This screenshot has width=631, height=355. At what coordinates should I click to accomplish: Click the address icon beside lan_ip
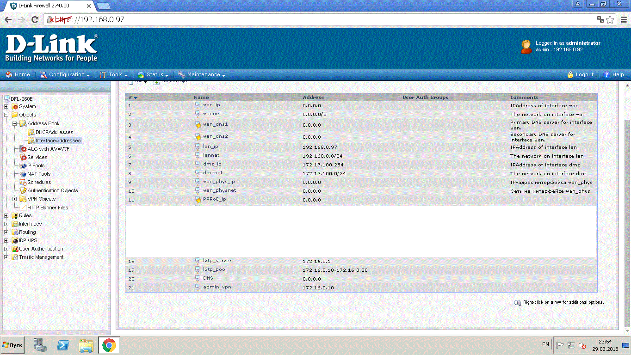coord(197,147)
